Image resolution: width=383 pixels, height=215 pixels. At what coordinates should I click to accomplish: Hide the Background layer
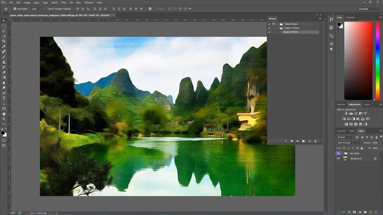pyautogui.click(x=339, y=159)
